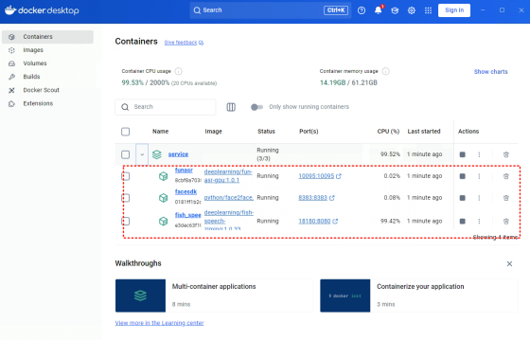This screenshot has height=341, width=530.
Task: Go to Containers in sidebar
Action: 47,37
